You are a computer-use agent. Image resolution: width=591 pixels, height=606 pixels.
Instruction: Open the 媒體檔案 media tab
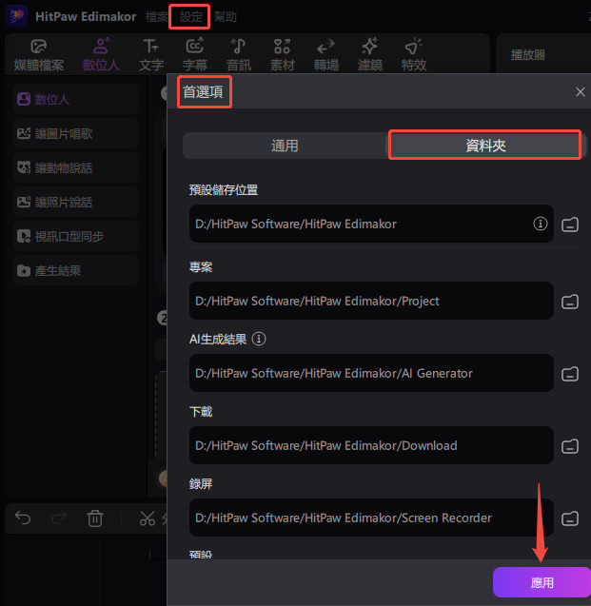tap(39, 55)
